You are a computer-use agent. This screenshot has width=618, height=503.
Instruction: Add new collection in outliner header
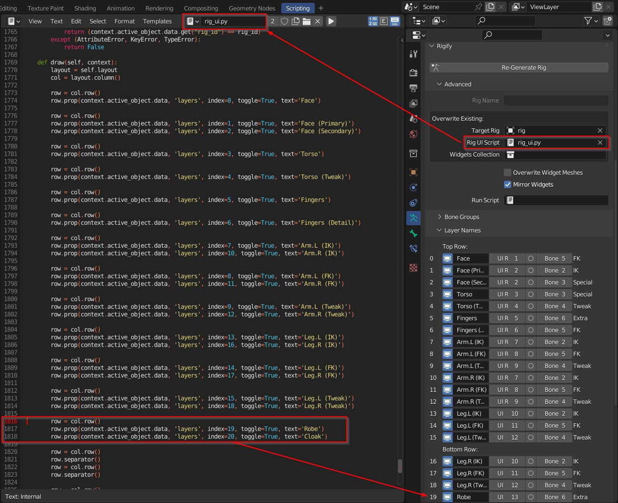pyautogui.click(x=608, y=21)
